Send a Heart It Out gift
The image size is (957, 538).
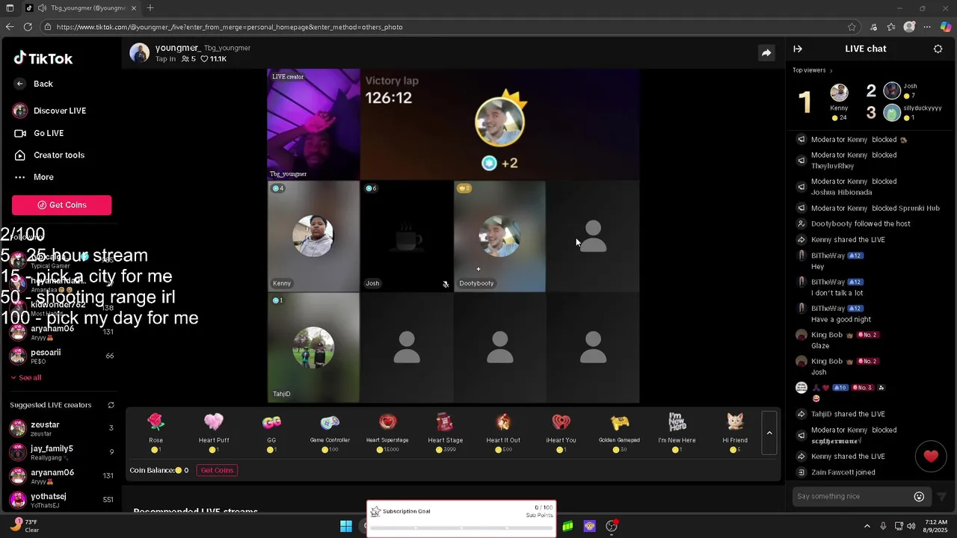[503, 433]
